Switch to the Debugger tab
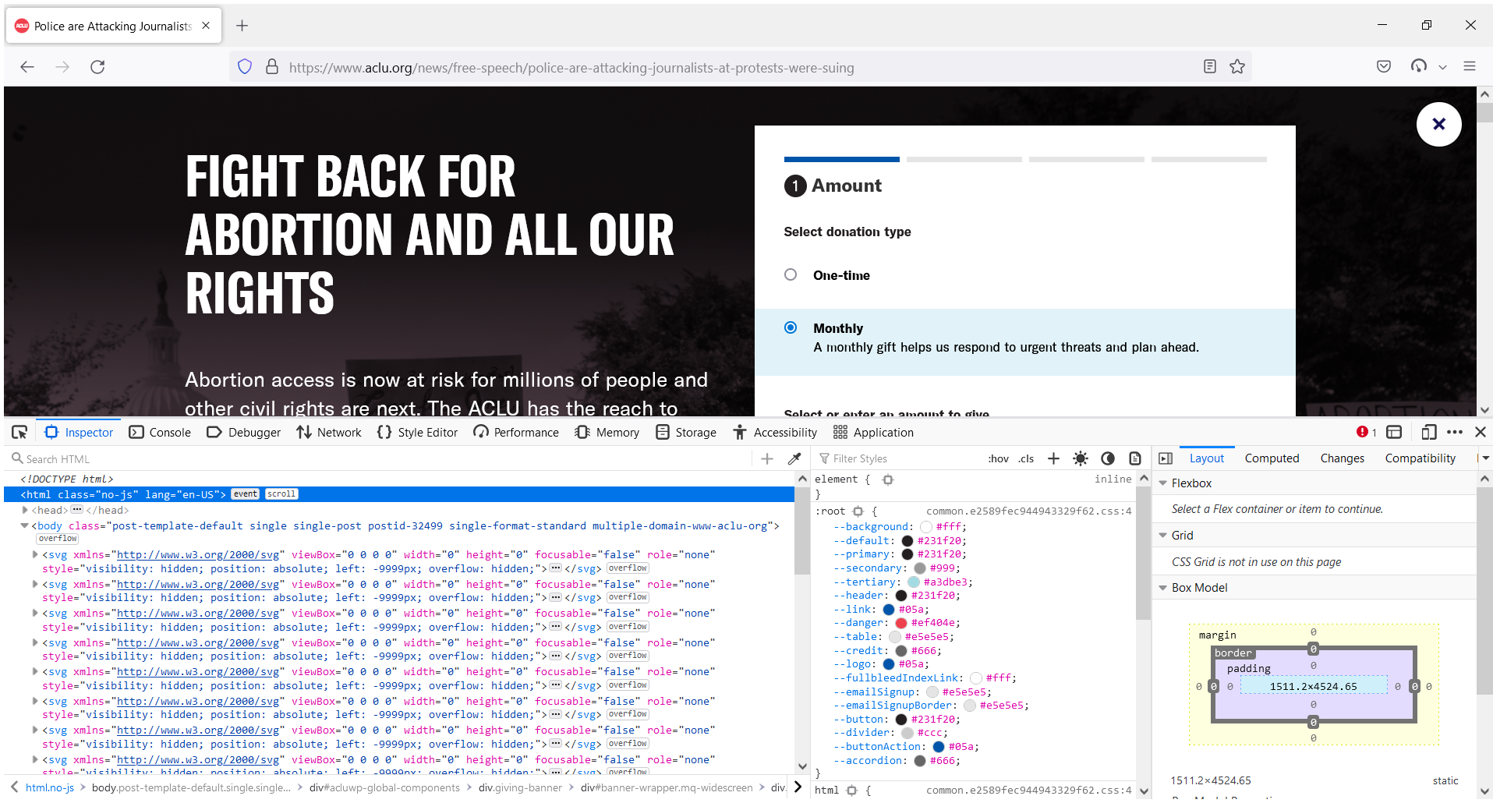1493x803 pixels. [243, 432]
